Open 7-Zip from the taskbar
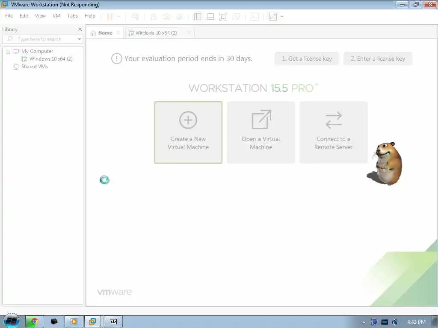 (x=113, y=322)
